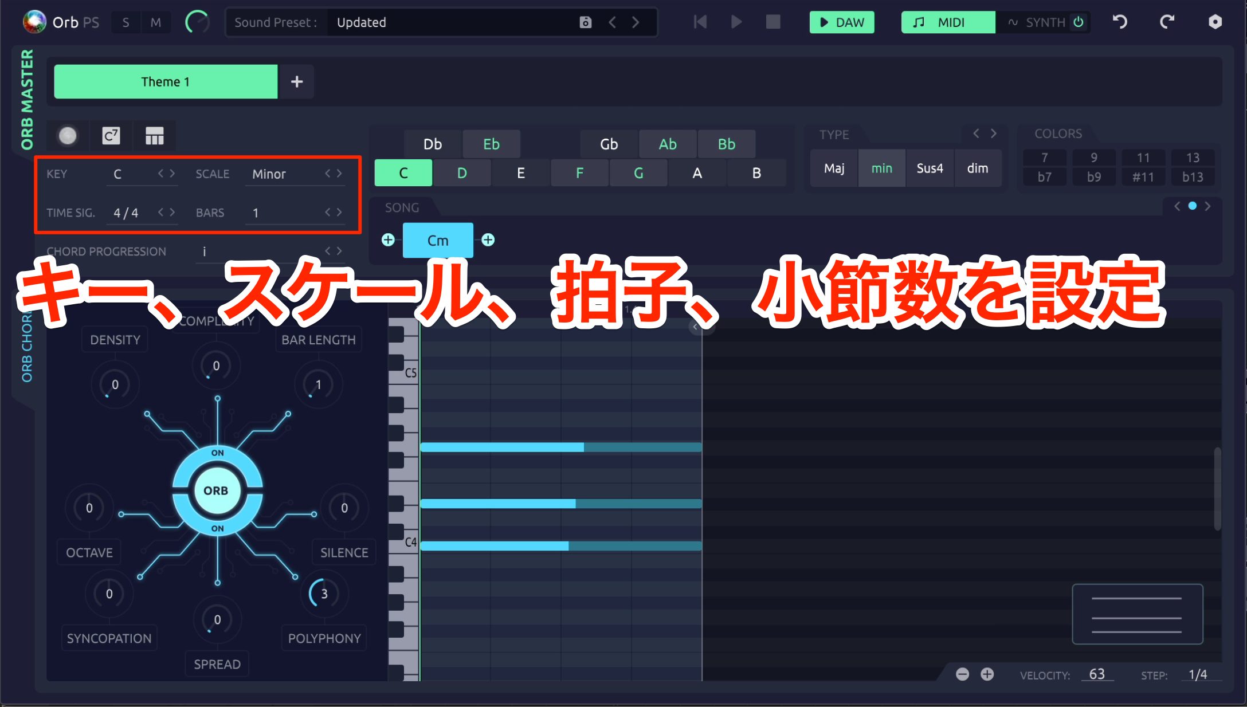Choose the min chord type
Image resolution: width=1247 pixels, height=707 pixels.
click(x=881, y=168)
